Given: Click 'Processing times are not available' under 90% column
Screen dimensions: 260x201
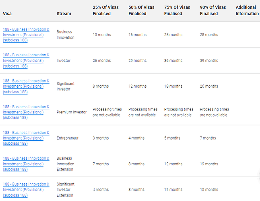Looking at the screenshot, I should pos(215,112).
